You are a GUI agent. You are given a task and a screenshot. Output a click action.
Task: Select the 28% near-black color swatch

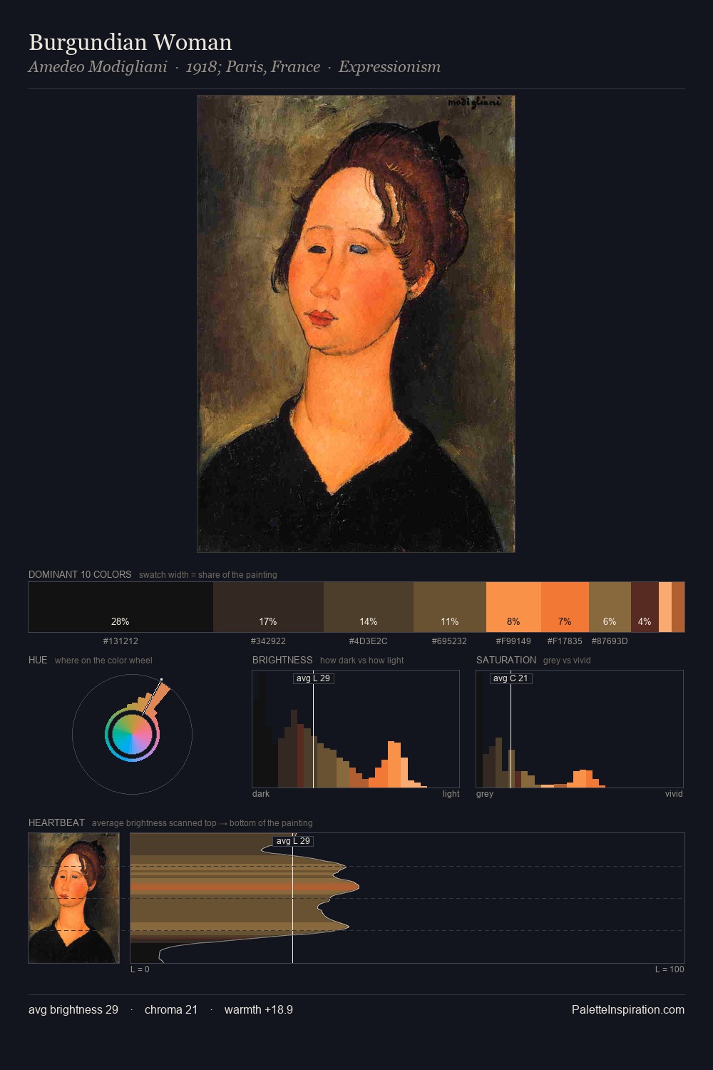tap(120, 607)
